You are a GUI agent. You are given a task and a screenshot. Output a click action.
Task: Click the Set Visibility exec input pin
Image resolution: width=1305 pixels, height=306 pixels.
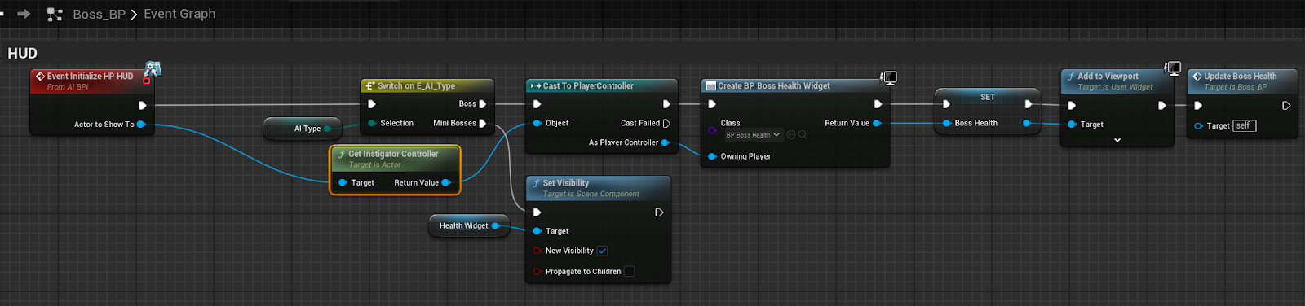click(537, 212)
